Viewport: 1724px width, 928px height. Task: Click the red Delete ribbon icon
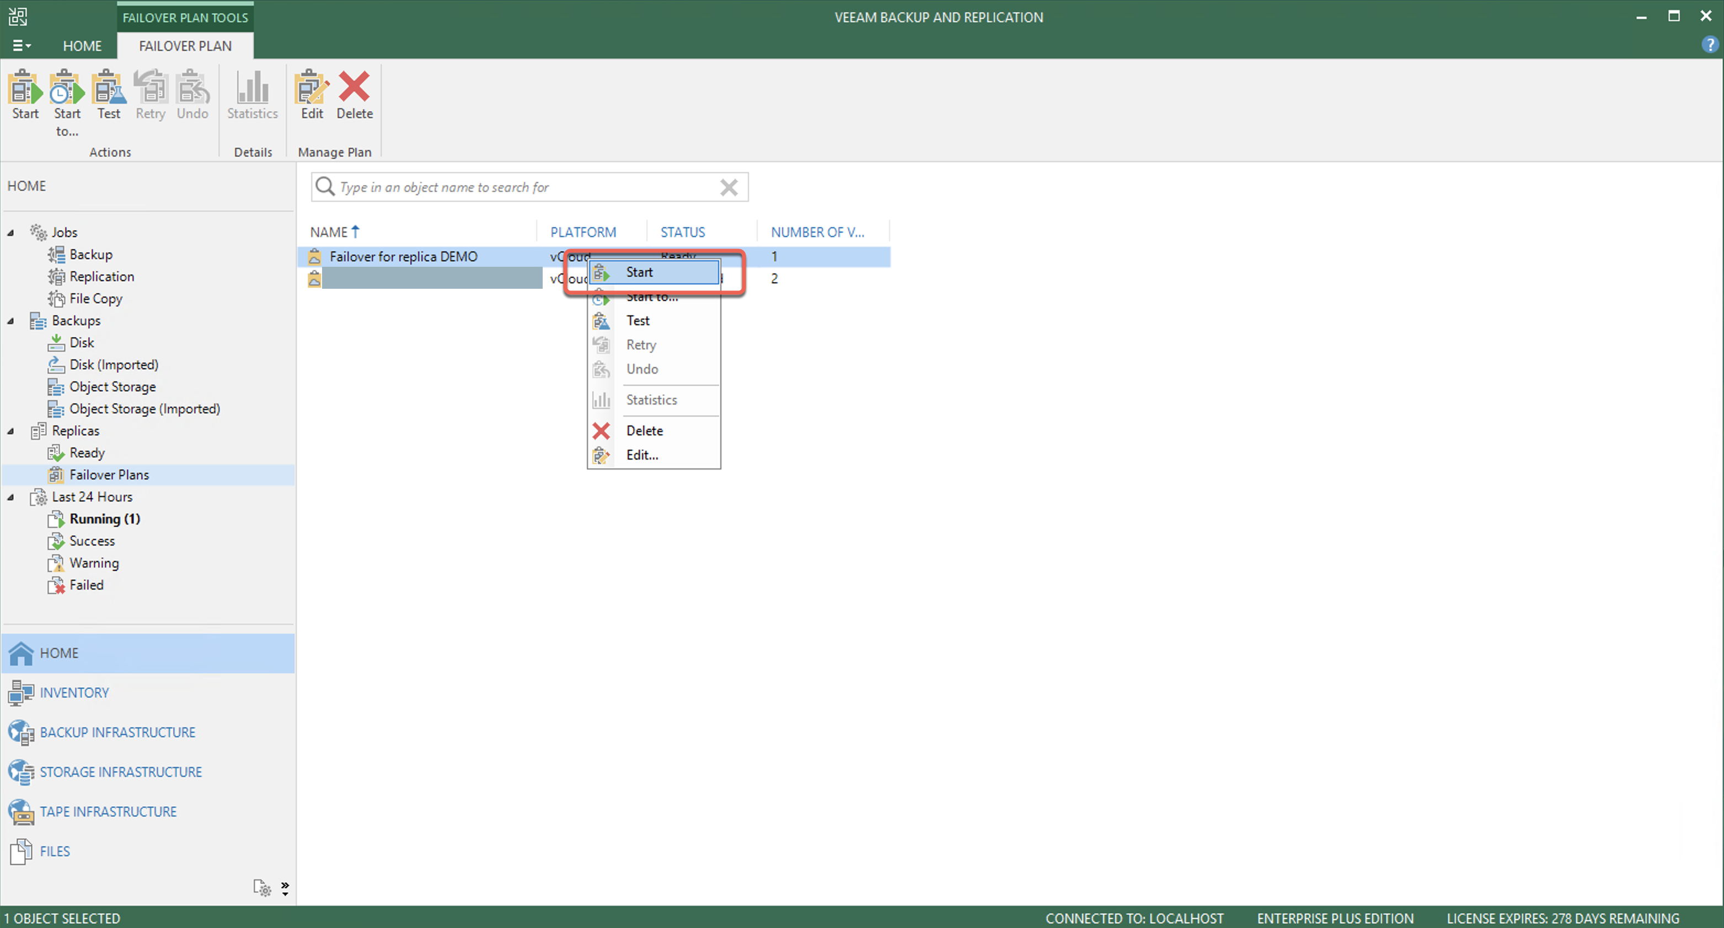click(354, 88)
